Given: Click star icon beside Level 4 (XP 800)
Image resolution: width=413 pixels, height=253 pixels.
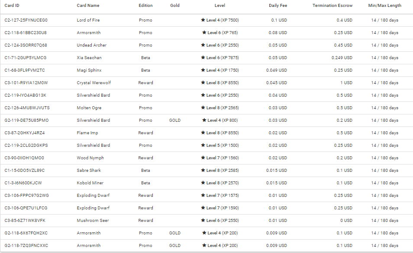Looking at the screenshot, I should (204, 120).
